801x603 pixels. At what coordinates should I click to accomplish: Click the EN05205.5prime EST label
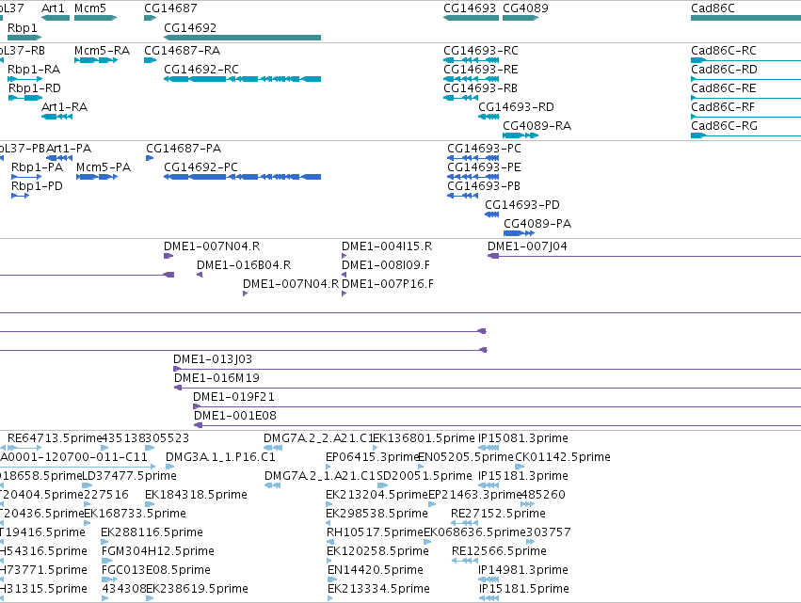pos(465,457)
